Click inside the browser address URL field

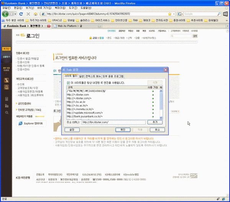coord(107,14)
